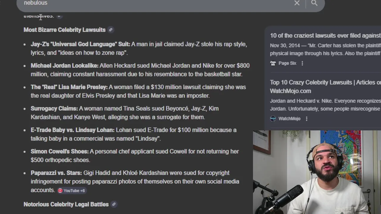Click the WatchMojo source name
This screenshot has width=381, height=214.
click(289, 119)
